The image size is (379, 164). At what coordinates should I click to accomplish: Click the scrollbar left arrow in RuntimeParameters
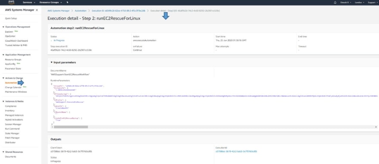click(x=52, y=127)
